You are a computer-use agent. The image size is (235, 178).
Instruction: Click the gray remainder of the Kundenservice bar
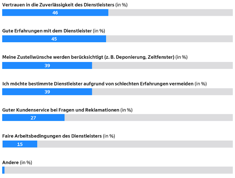(x=148, y=117)
